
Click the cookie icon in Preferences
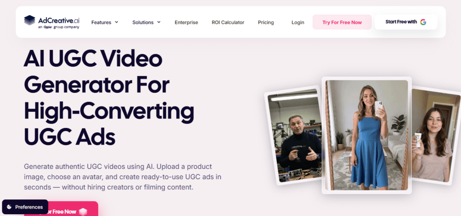coord(9,207)
